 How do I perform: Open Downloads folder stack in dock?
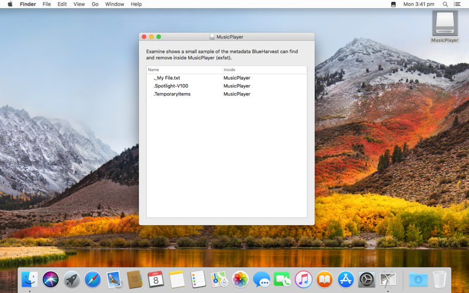(x=418, y=280)
